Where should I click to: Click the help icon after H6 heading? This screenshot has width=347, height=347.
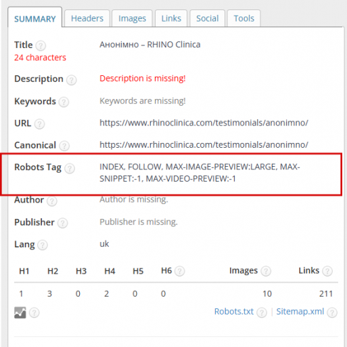coord(180,271)
